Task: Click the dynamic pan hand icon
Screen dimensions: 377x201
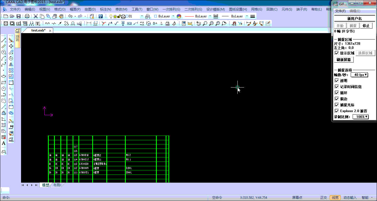Action: click(199, 23)
